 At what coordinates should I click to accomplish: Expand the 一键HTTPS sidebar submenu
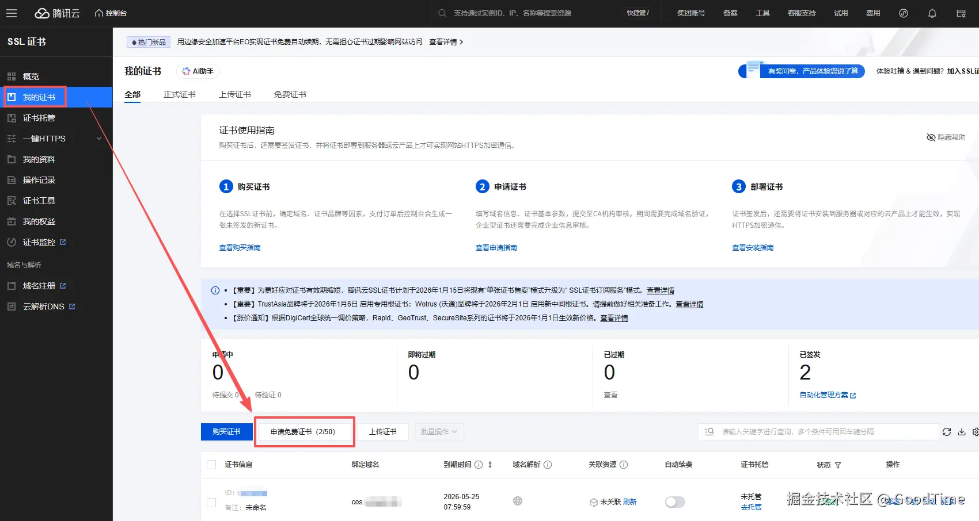(x=56, y=139)
